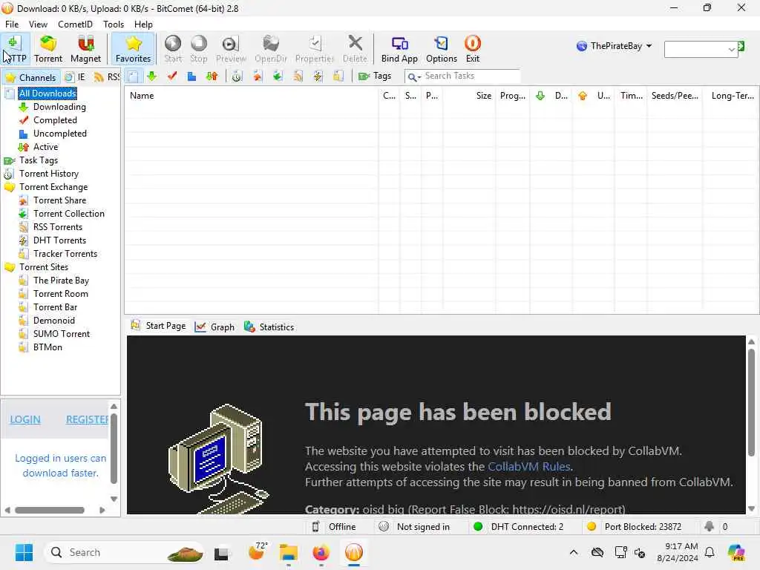Screen dimensions: 760x570
Task: Sort the task list by Size column
Action: pyautogui.click(x=469, y=96)
